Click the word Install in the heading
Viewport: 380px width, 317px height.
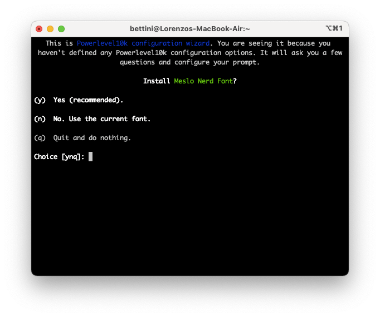tap(157, 81)
